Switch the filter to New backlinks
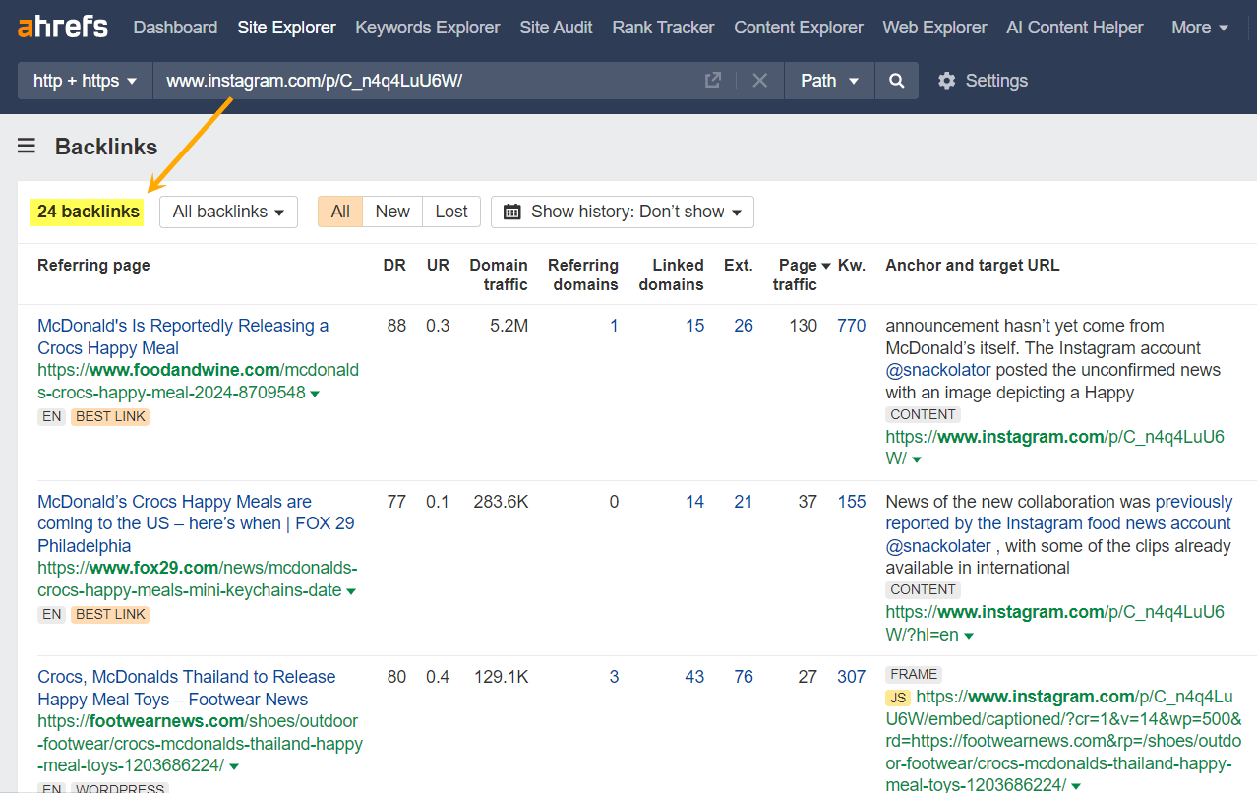Image resolution: width=1257 pixels, height=793 pixels. tap(391, 211)
